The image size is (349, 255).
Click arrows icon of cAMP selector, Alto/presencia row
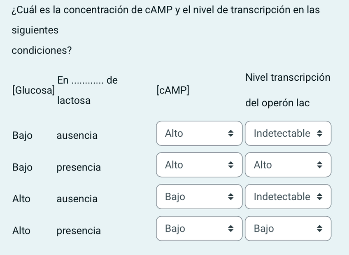tap(231, 229)
